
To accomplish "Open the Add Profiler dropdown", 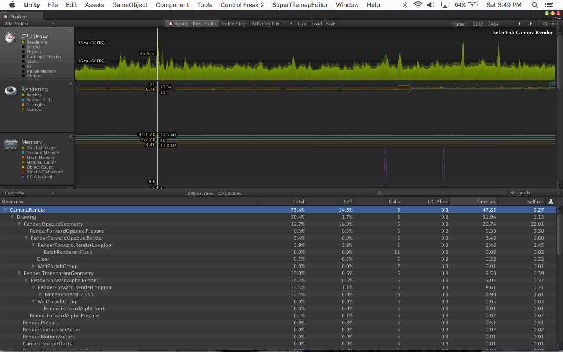I will (x=29, y=24).
